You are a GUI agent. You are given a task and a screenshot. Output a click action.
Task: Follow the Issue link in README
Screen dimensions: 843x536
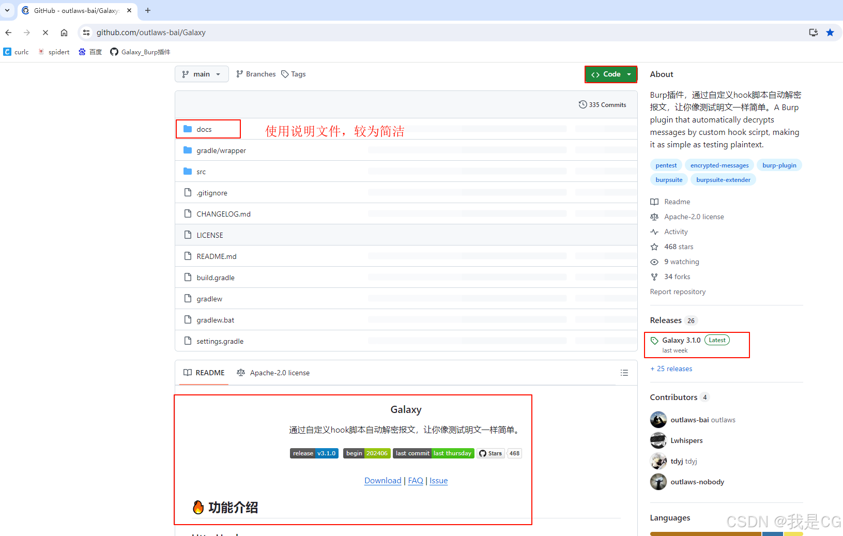tap(439, 481)
